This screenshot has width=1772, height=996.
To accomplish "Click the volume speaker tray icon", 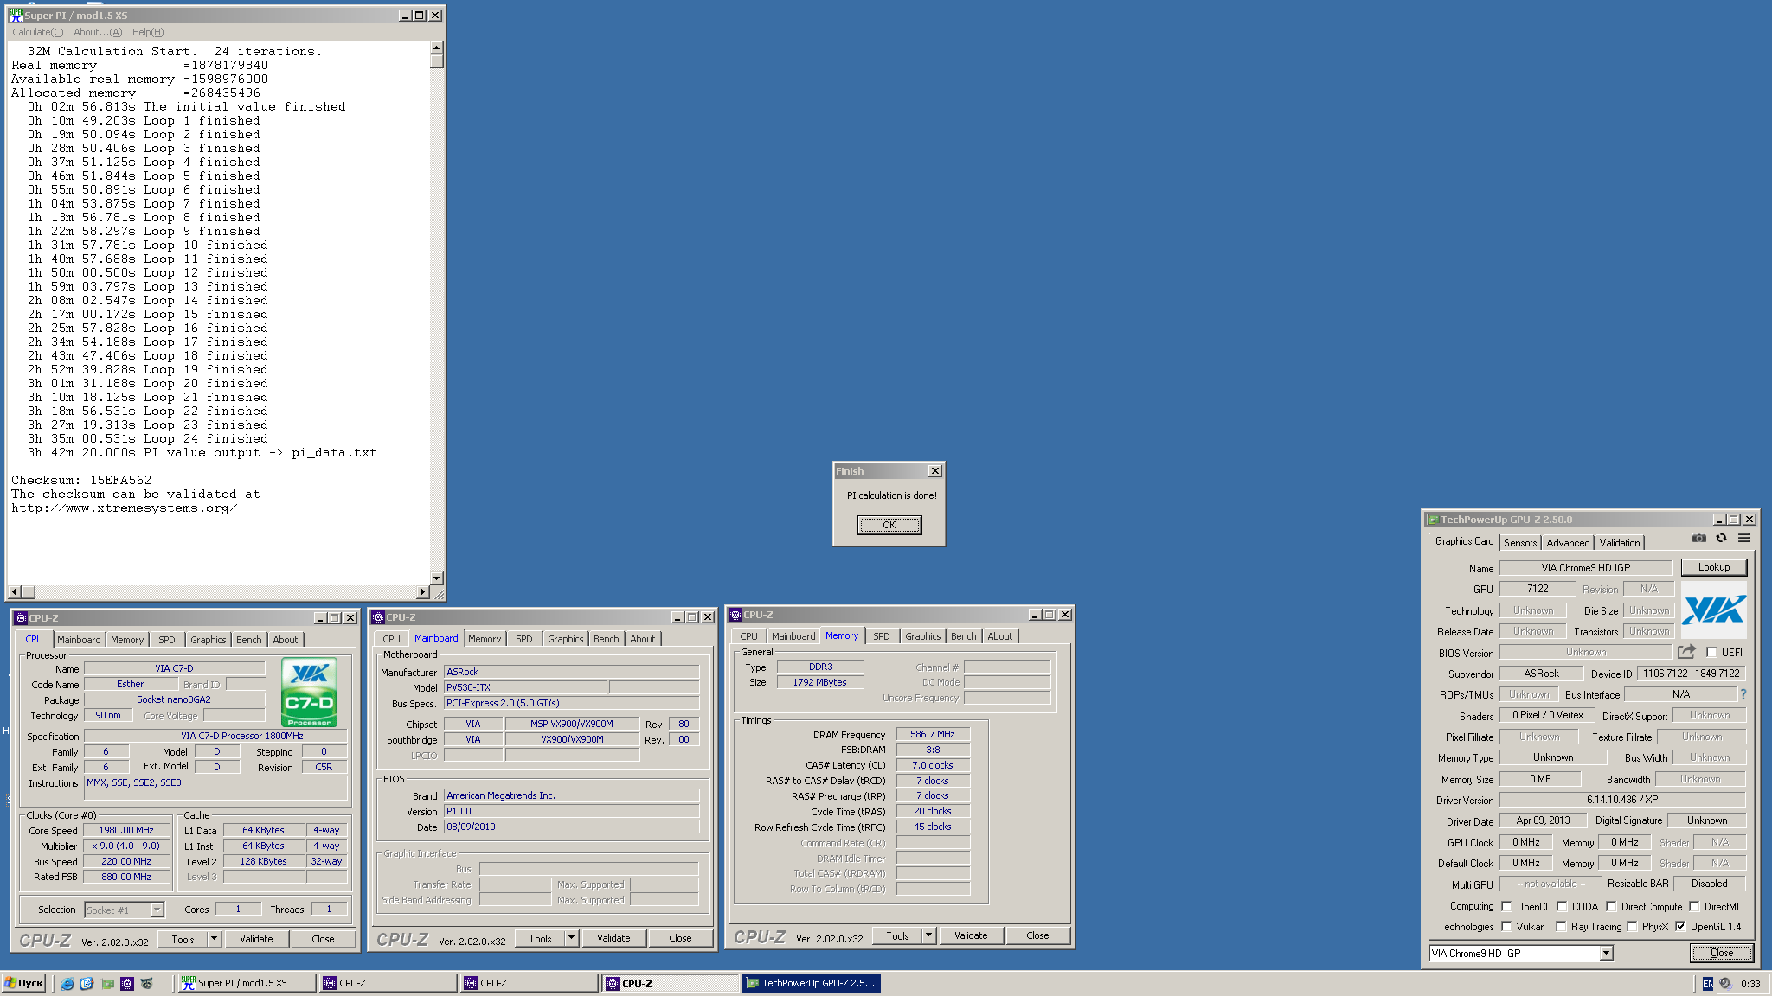I will tap(1725, 984).
